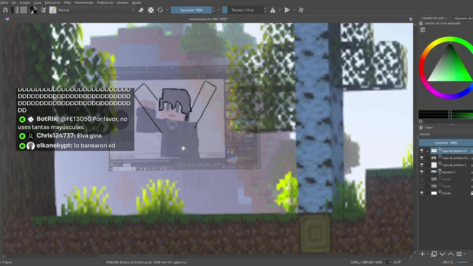Open the Capa menu

(37, 3)
